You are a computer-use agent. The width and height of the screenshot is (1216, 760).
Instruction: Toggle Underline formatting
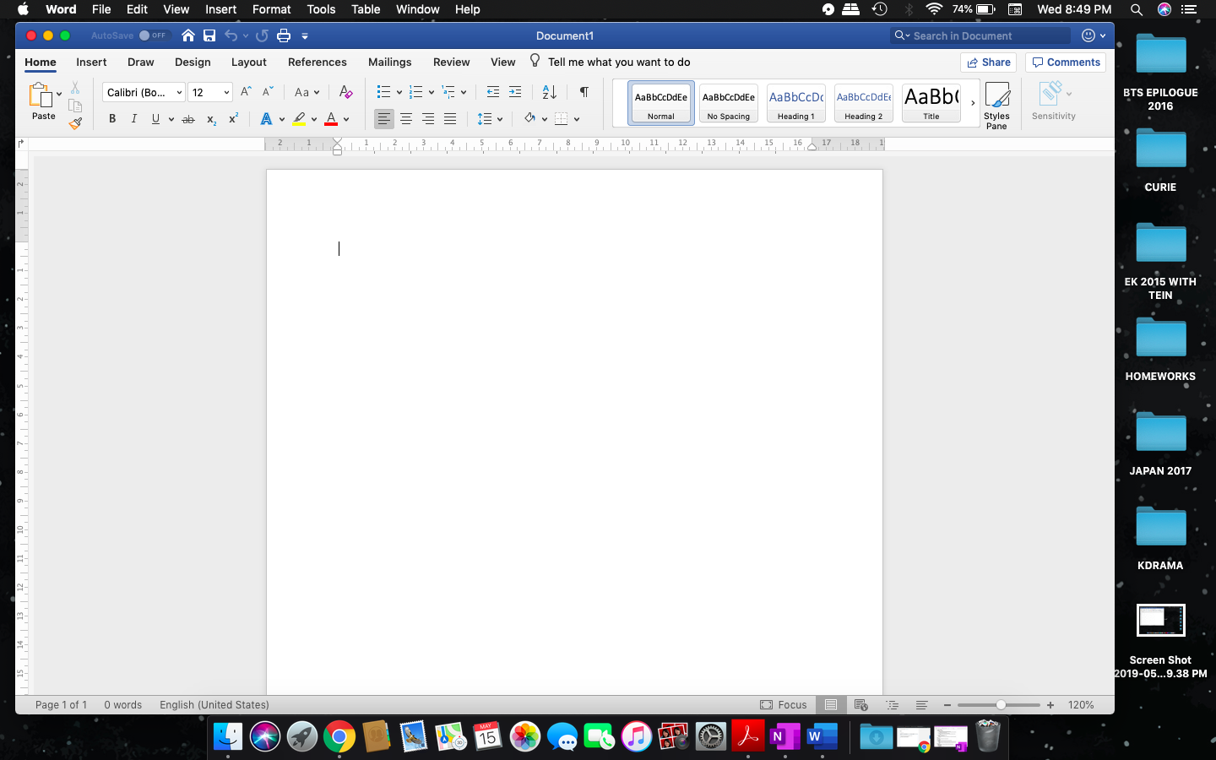(155, 118)
